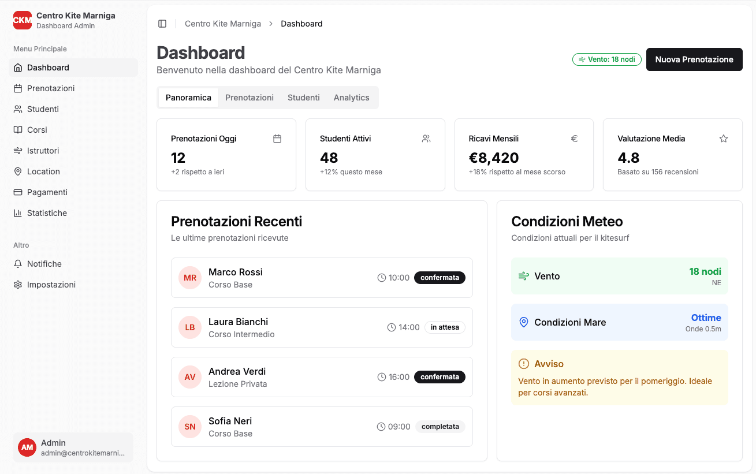Viewport: 756px width, 474px height.
Task: Switch to the Studenti tab
Action: [x=303, y=98]
